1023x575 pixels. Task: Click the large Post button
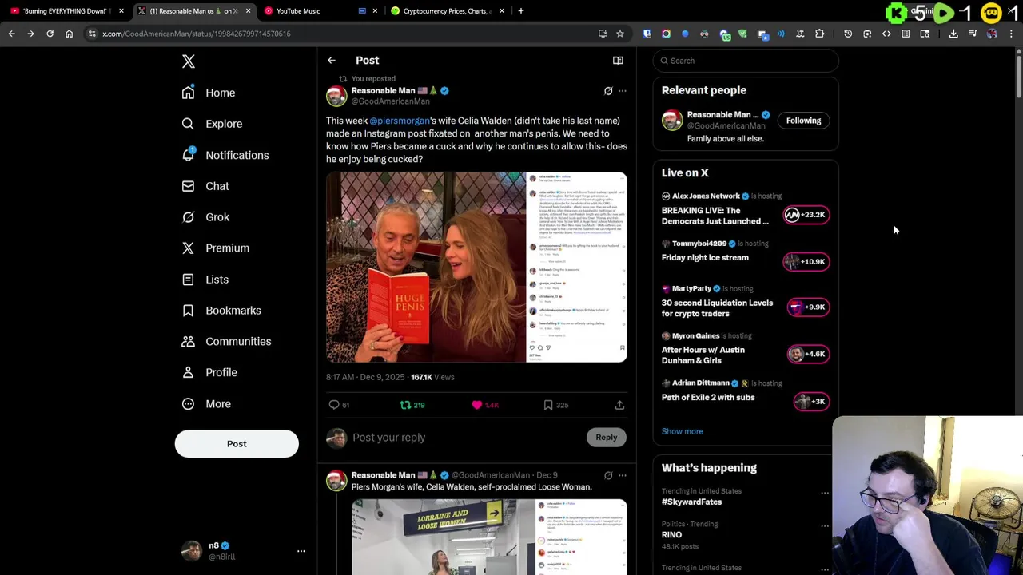point(237,444)
